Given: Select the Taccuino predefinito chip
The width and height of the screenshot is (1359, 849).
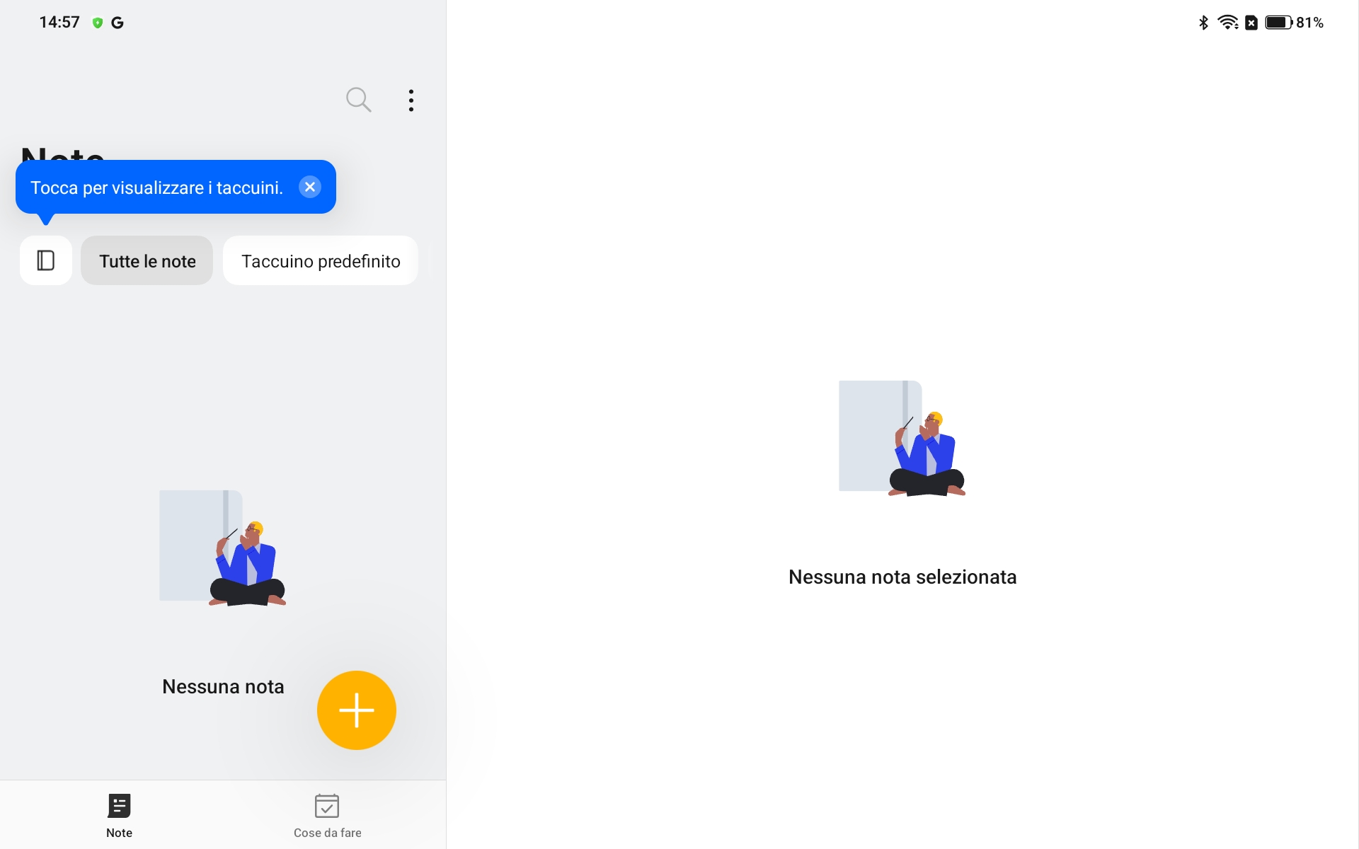Looking at the screenshot, I should pos(321,260).
